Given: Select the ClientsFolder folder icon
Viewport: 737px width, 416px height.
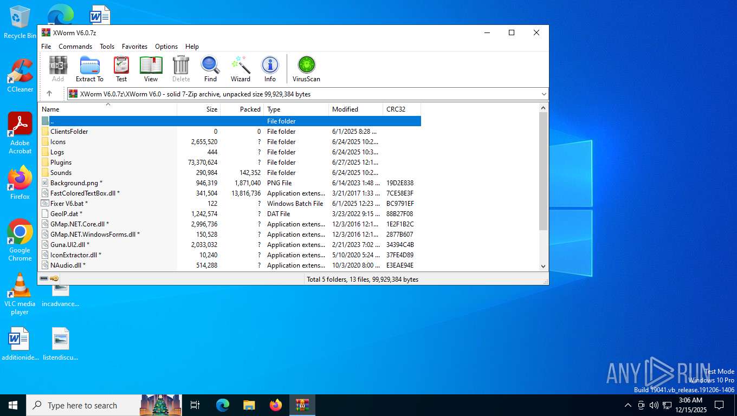Looking at the screenshot, I should (x=46, y=132).
